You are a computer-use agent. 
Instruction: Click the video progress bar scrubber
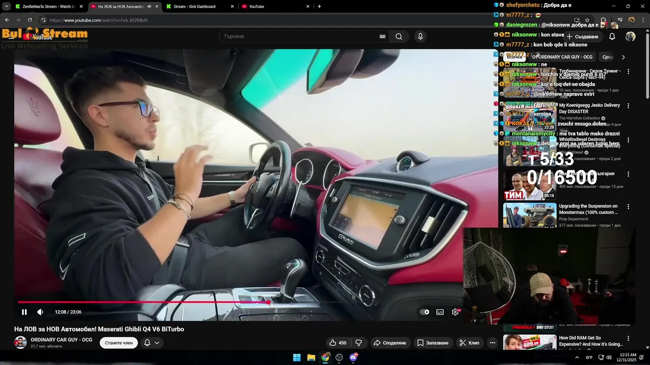(x=269, y=302)
